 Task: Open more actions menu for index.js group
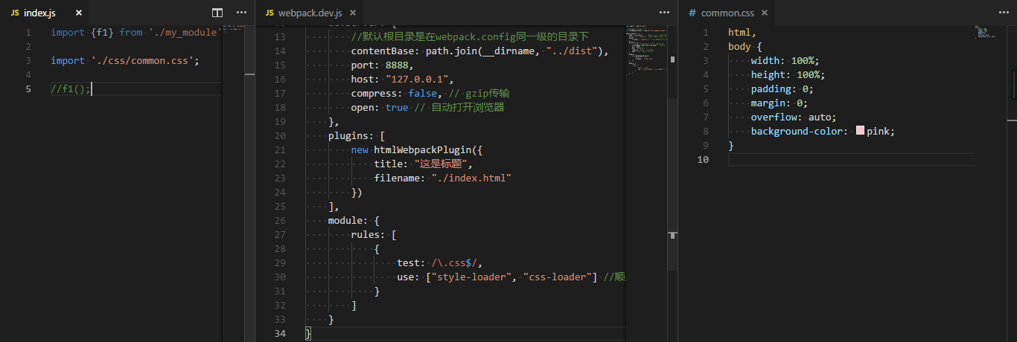click(x=241, y=13)
